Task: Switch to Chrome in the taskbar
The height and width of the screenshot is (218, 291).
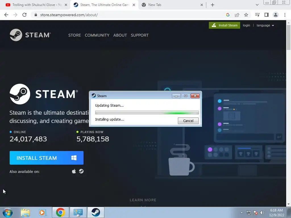Action: click(x=60, y=212)
